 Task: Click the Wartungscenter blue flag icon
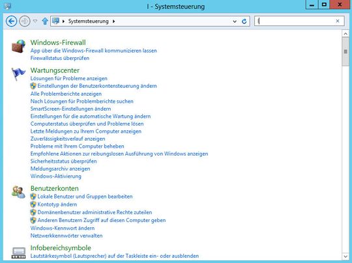point(18,74)
